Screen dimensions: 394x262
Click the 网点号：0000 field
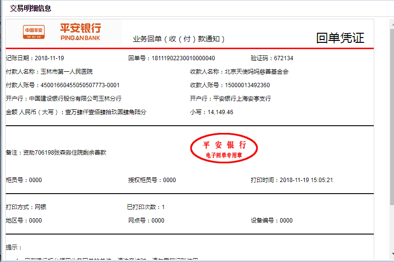[x=146, y=221]
